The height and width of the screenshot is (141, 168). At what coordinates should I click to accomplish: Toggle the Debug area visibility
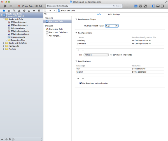[158, 6]
